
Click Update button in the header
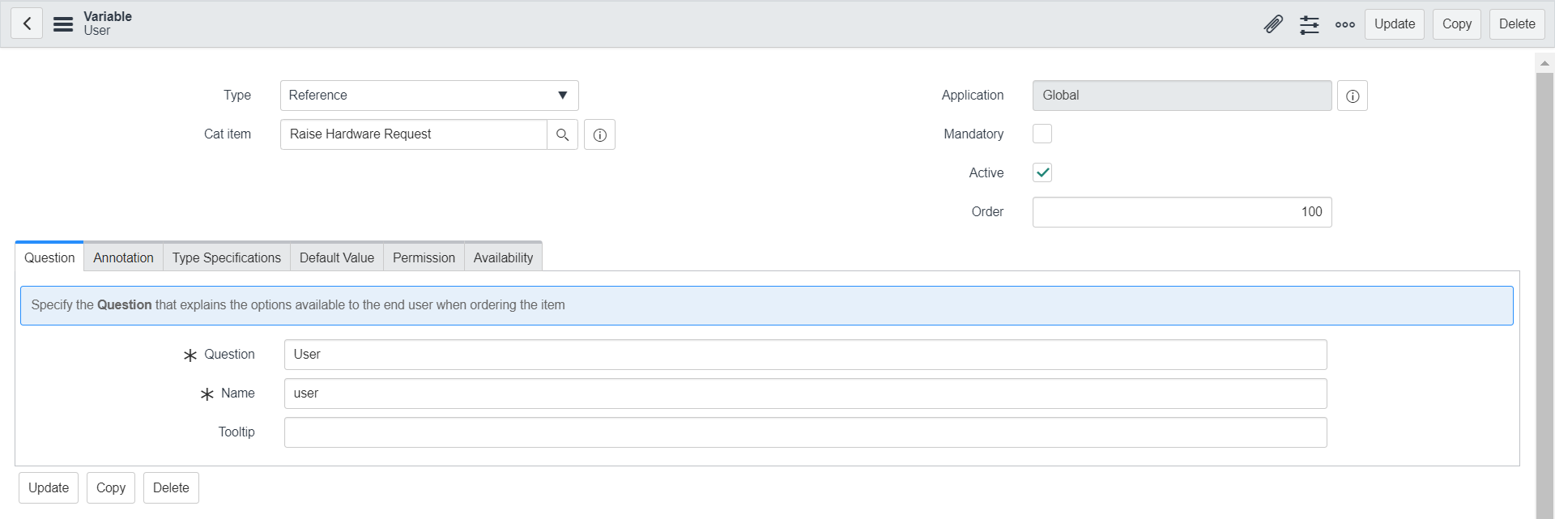pyautogui.click(x=1395, y=24)
